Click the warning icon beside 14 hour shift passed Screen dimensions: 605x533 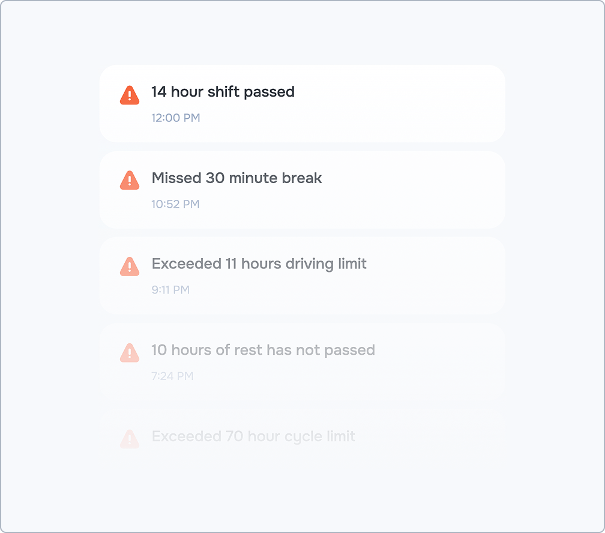[x=130, y=95]
